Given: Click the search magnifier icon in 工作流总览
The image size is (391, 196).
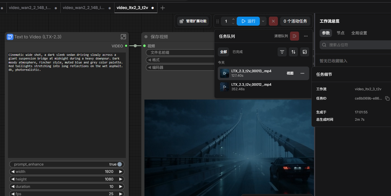Looking at the screenshot, I should pyautogui.click(x=324, y=45).
